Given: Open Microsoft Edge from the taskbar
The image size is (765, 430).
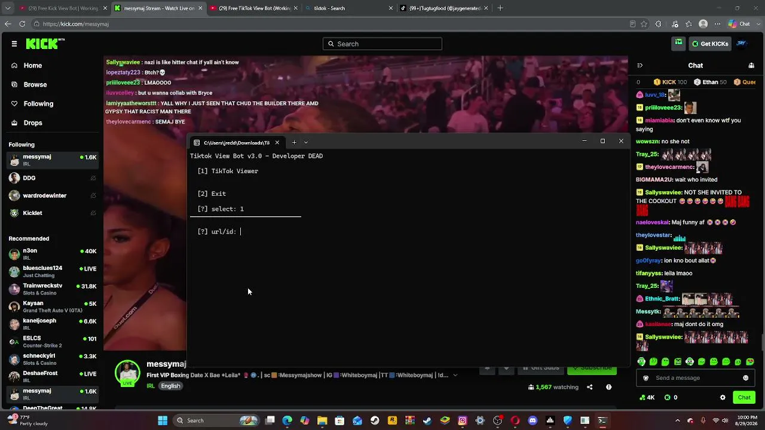Looking at the screenshot, I should (x=287, y=420).
